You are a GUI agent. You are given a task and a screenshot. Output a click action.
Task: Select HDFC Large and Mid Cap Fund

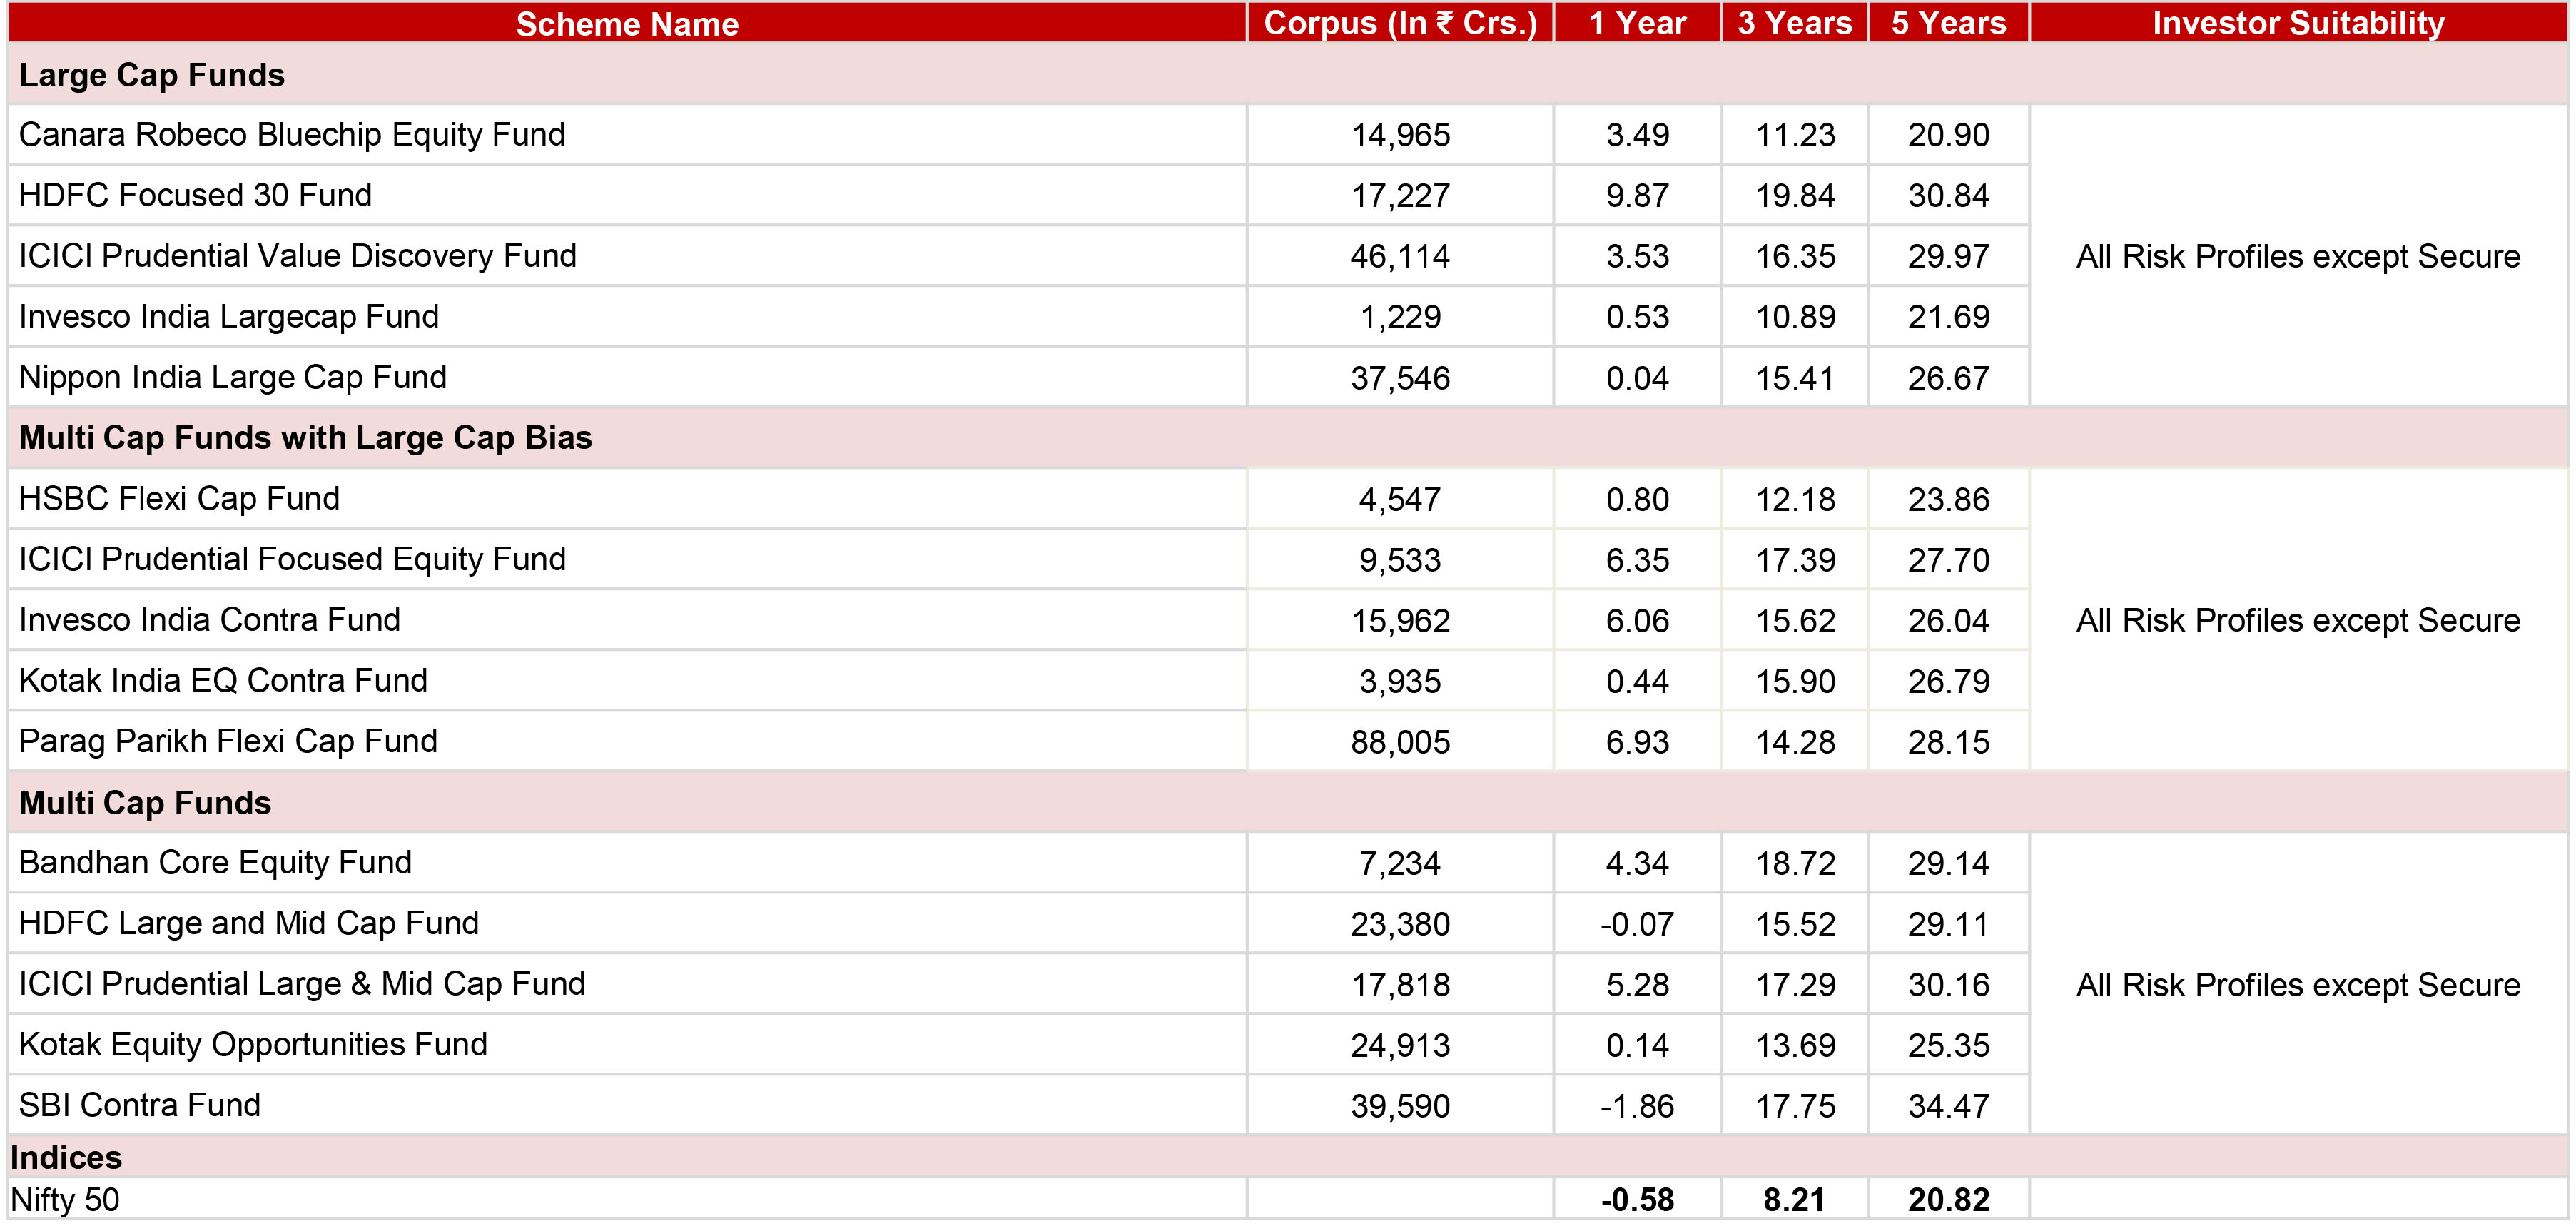click(x=249, y=923)
